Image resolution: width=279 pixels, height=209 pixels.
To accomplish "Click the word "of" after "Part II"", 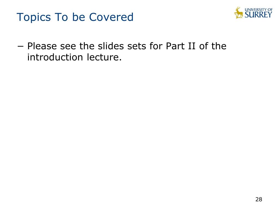I will 204,46.
